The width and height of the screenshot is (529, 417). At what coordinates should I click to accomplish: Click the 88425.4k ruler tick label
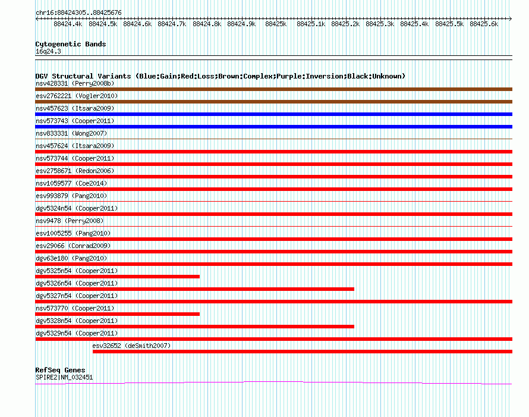pyautogui.click(x=414, y=24)
